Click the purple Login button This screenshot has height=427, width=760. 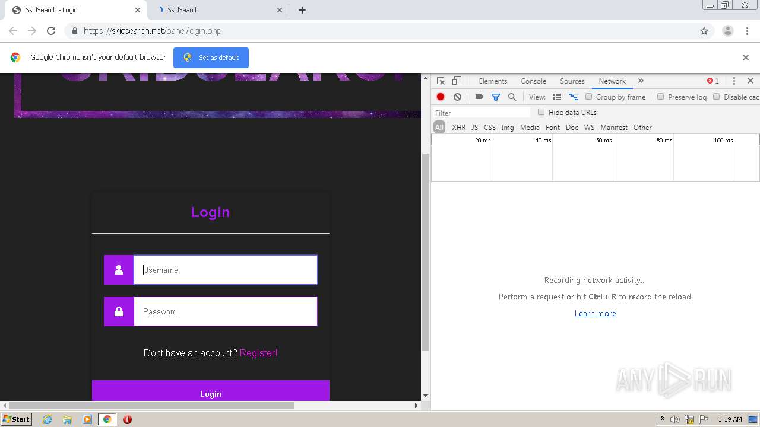pyautogui.click(x=211, y=391)
